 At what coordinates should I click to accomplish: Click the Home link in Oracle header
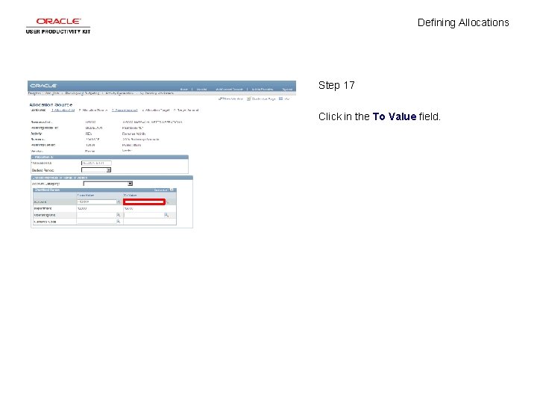tap(184, 89)
